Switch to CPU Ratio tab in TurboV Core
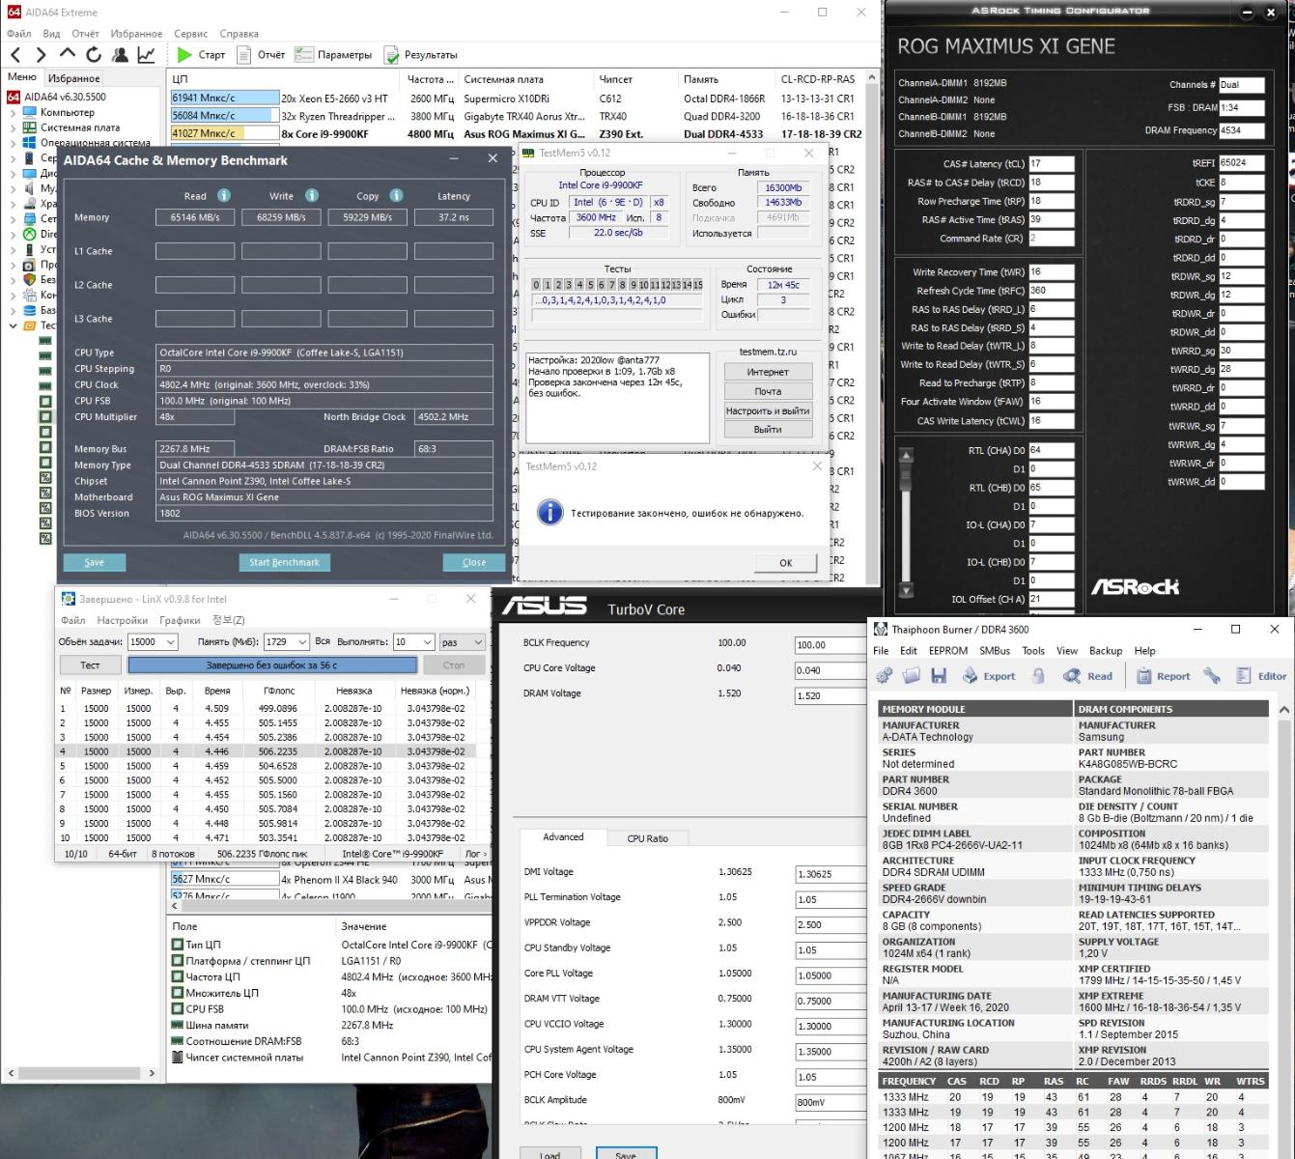1295x1159 pixels. [x=647, y=838]
